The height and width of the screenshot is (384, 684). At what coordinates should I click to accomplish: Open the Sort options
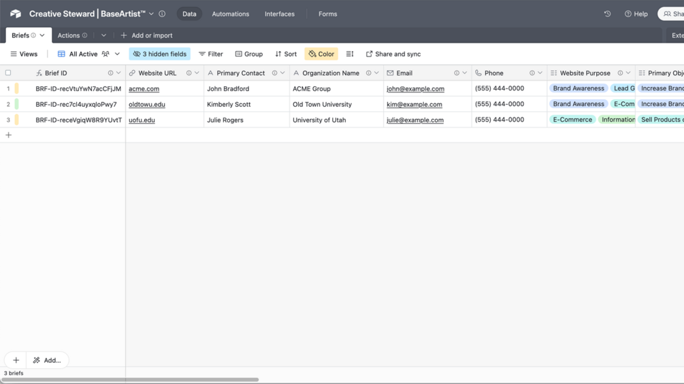coord(286,54)
